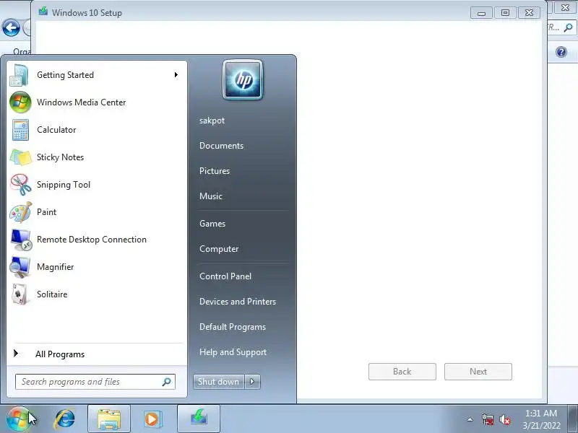Open Help and Support

point(233,352)
